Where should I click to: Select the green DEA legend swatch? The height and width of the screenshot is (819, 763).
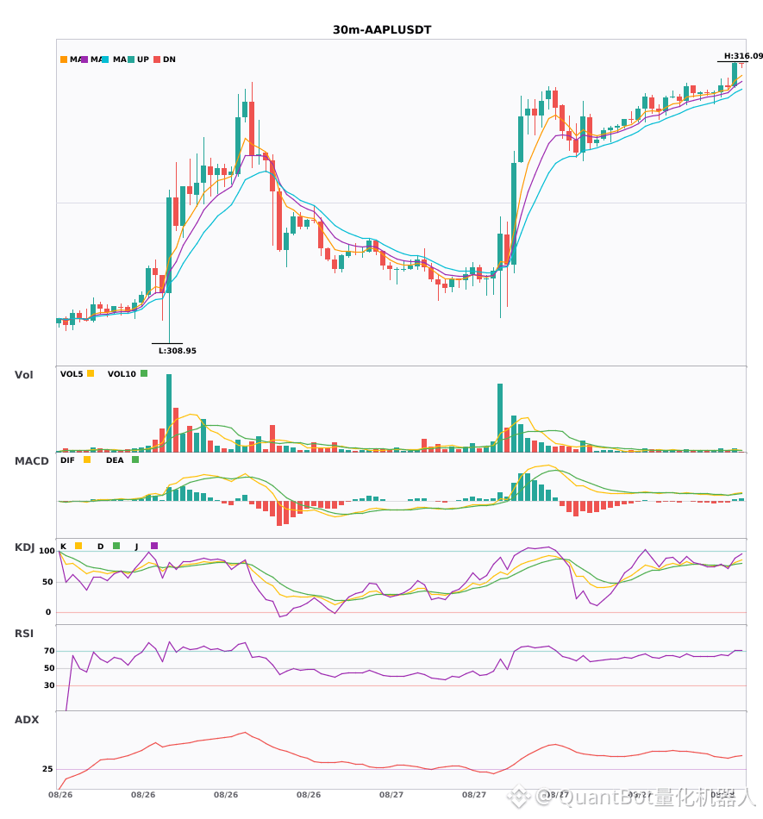135,460
